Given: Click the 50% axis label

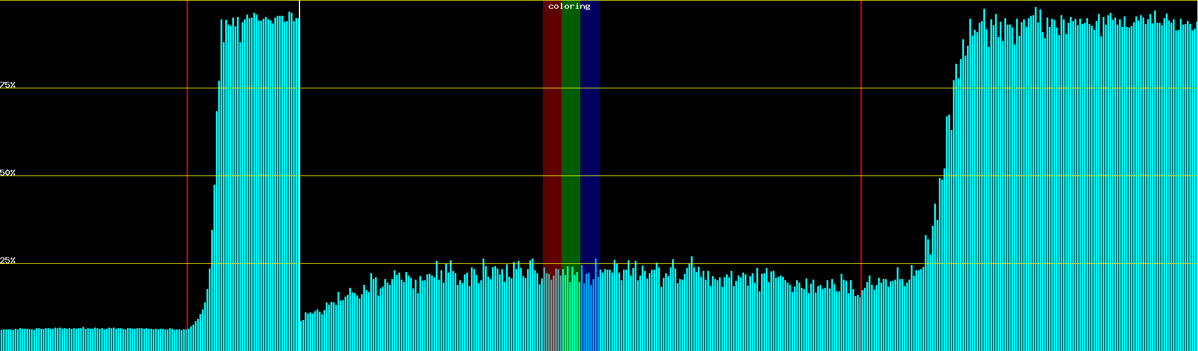Looking at the screenshot, I should click(8, 173).
